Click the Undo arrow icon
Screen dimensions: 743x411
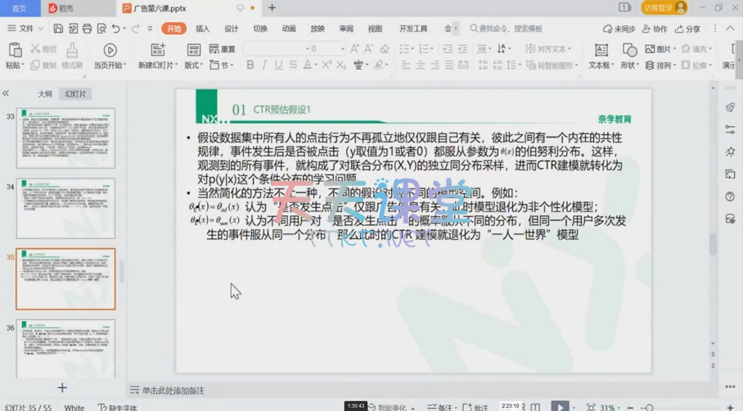coord(117,29)
